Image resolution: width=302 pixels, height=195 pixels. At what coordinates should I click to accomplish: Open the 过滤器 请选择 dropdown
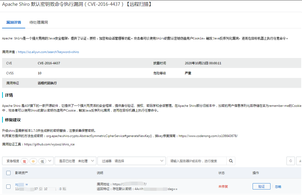click(x=132, y=161)
